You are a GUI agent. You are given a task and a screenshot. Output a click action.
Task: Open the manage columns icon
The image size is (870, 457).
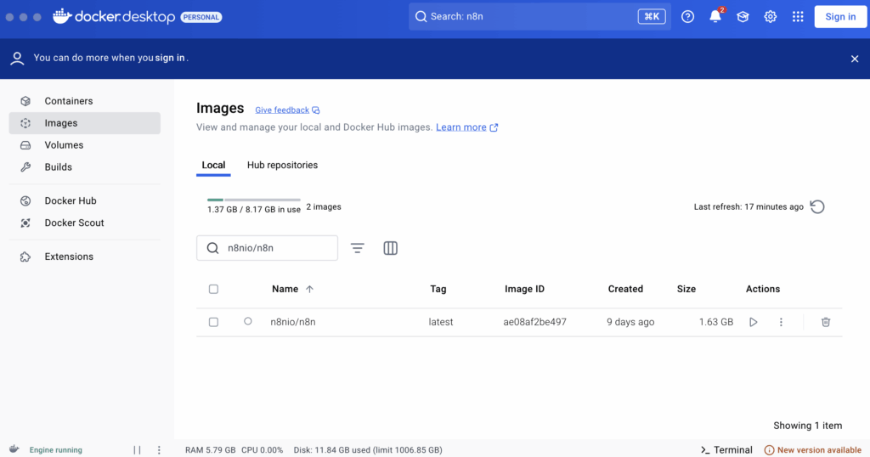point(391,248)
